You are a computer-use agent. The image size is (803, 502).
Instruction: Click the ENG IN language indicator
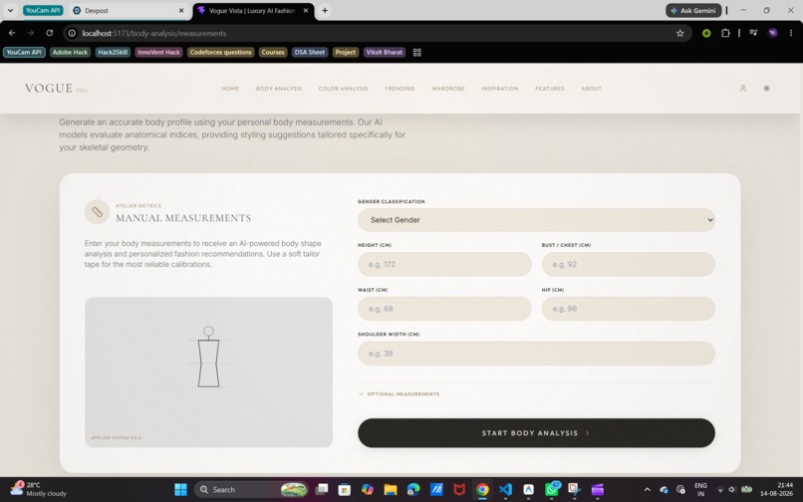(x=700, y=489)
